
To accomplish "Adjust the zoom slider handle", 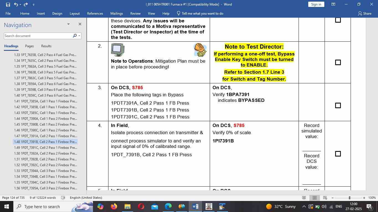I will point(349,198).
